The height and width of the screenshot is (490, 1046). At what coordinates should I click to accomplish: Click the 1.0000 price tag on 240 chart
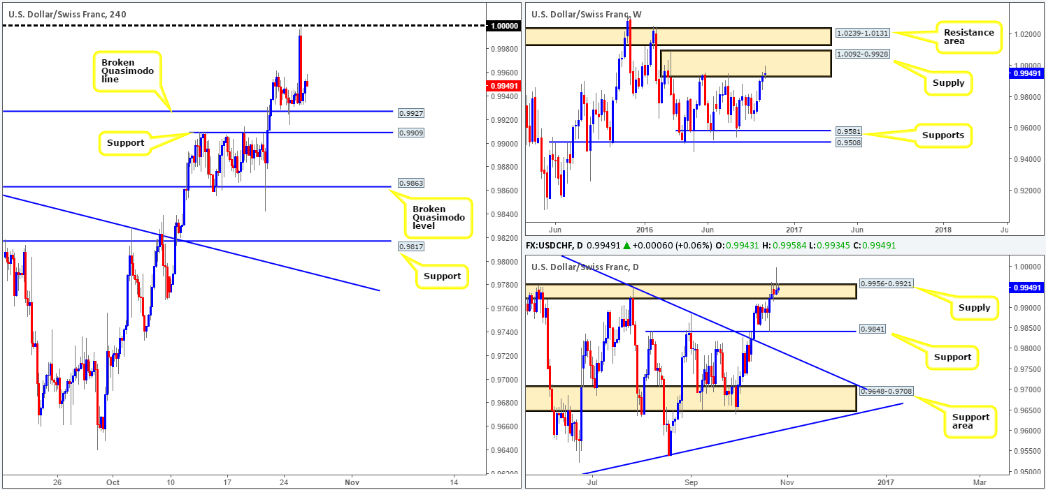tap(503, 26)
